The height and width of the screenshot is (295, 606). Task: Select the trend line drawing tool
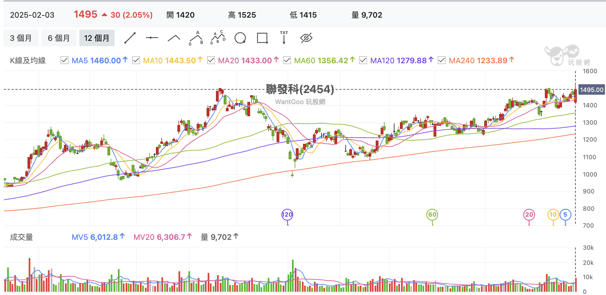pos(130,38)
